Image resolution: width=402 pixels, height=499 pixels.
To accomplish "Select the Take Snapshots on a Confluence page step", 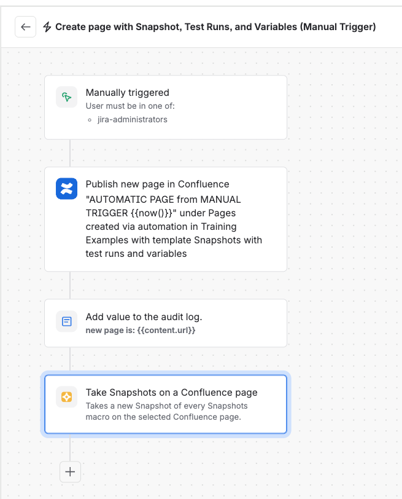I will (x=166, y=404).
